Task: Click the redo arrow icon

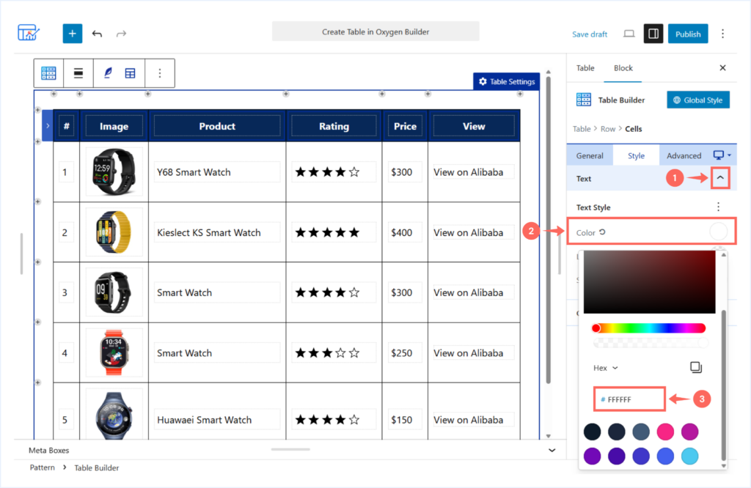Action: [121, 34]
